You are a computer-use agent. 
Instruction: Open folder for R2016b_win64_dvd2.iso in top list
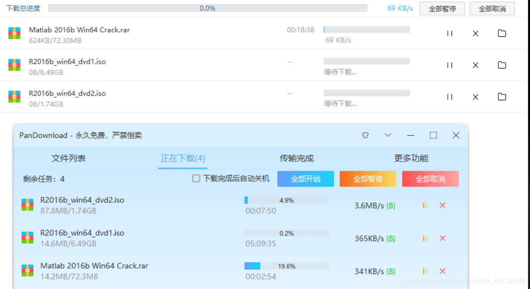502,97
